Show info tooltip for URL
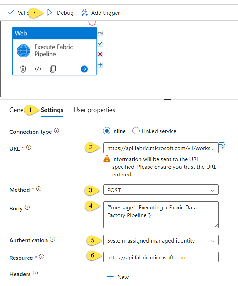 [x=29, y=147]
